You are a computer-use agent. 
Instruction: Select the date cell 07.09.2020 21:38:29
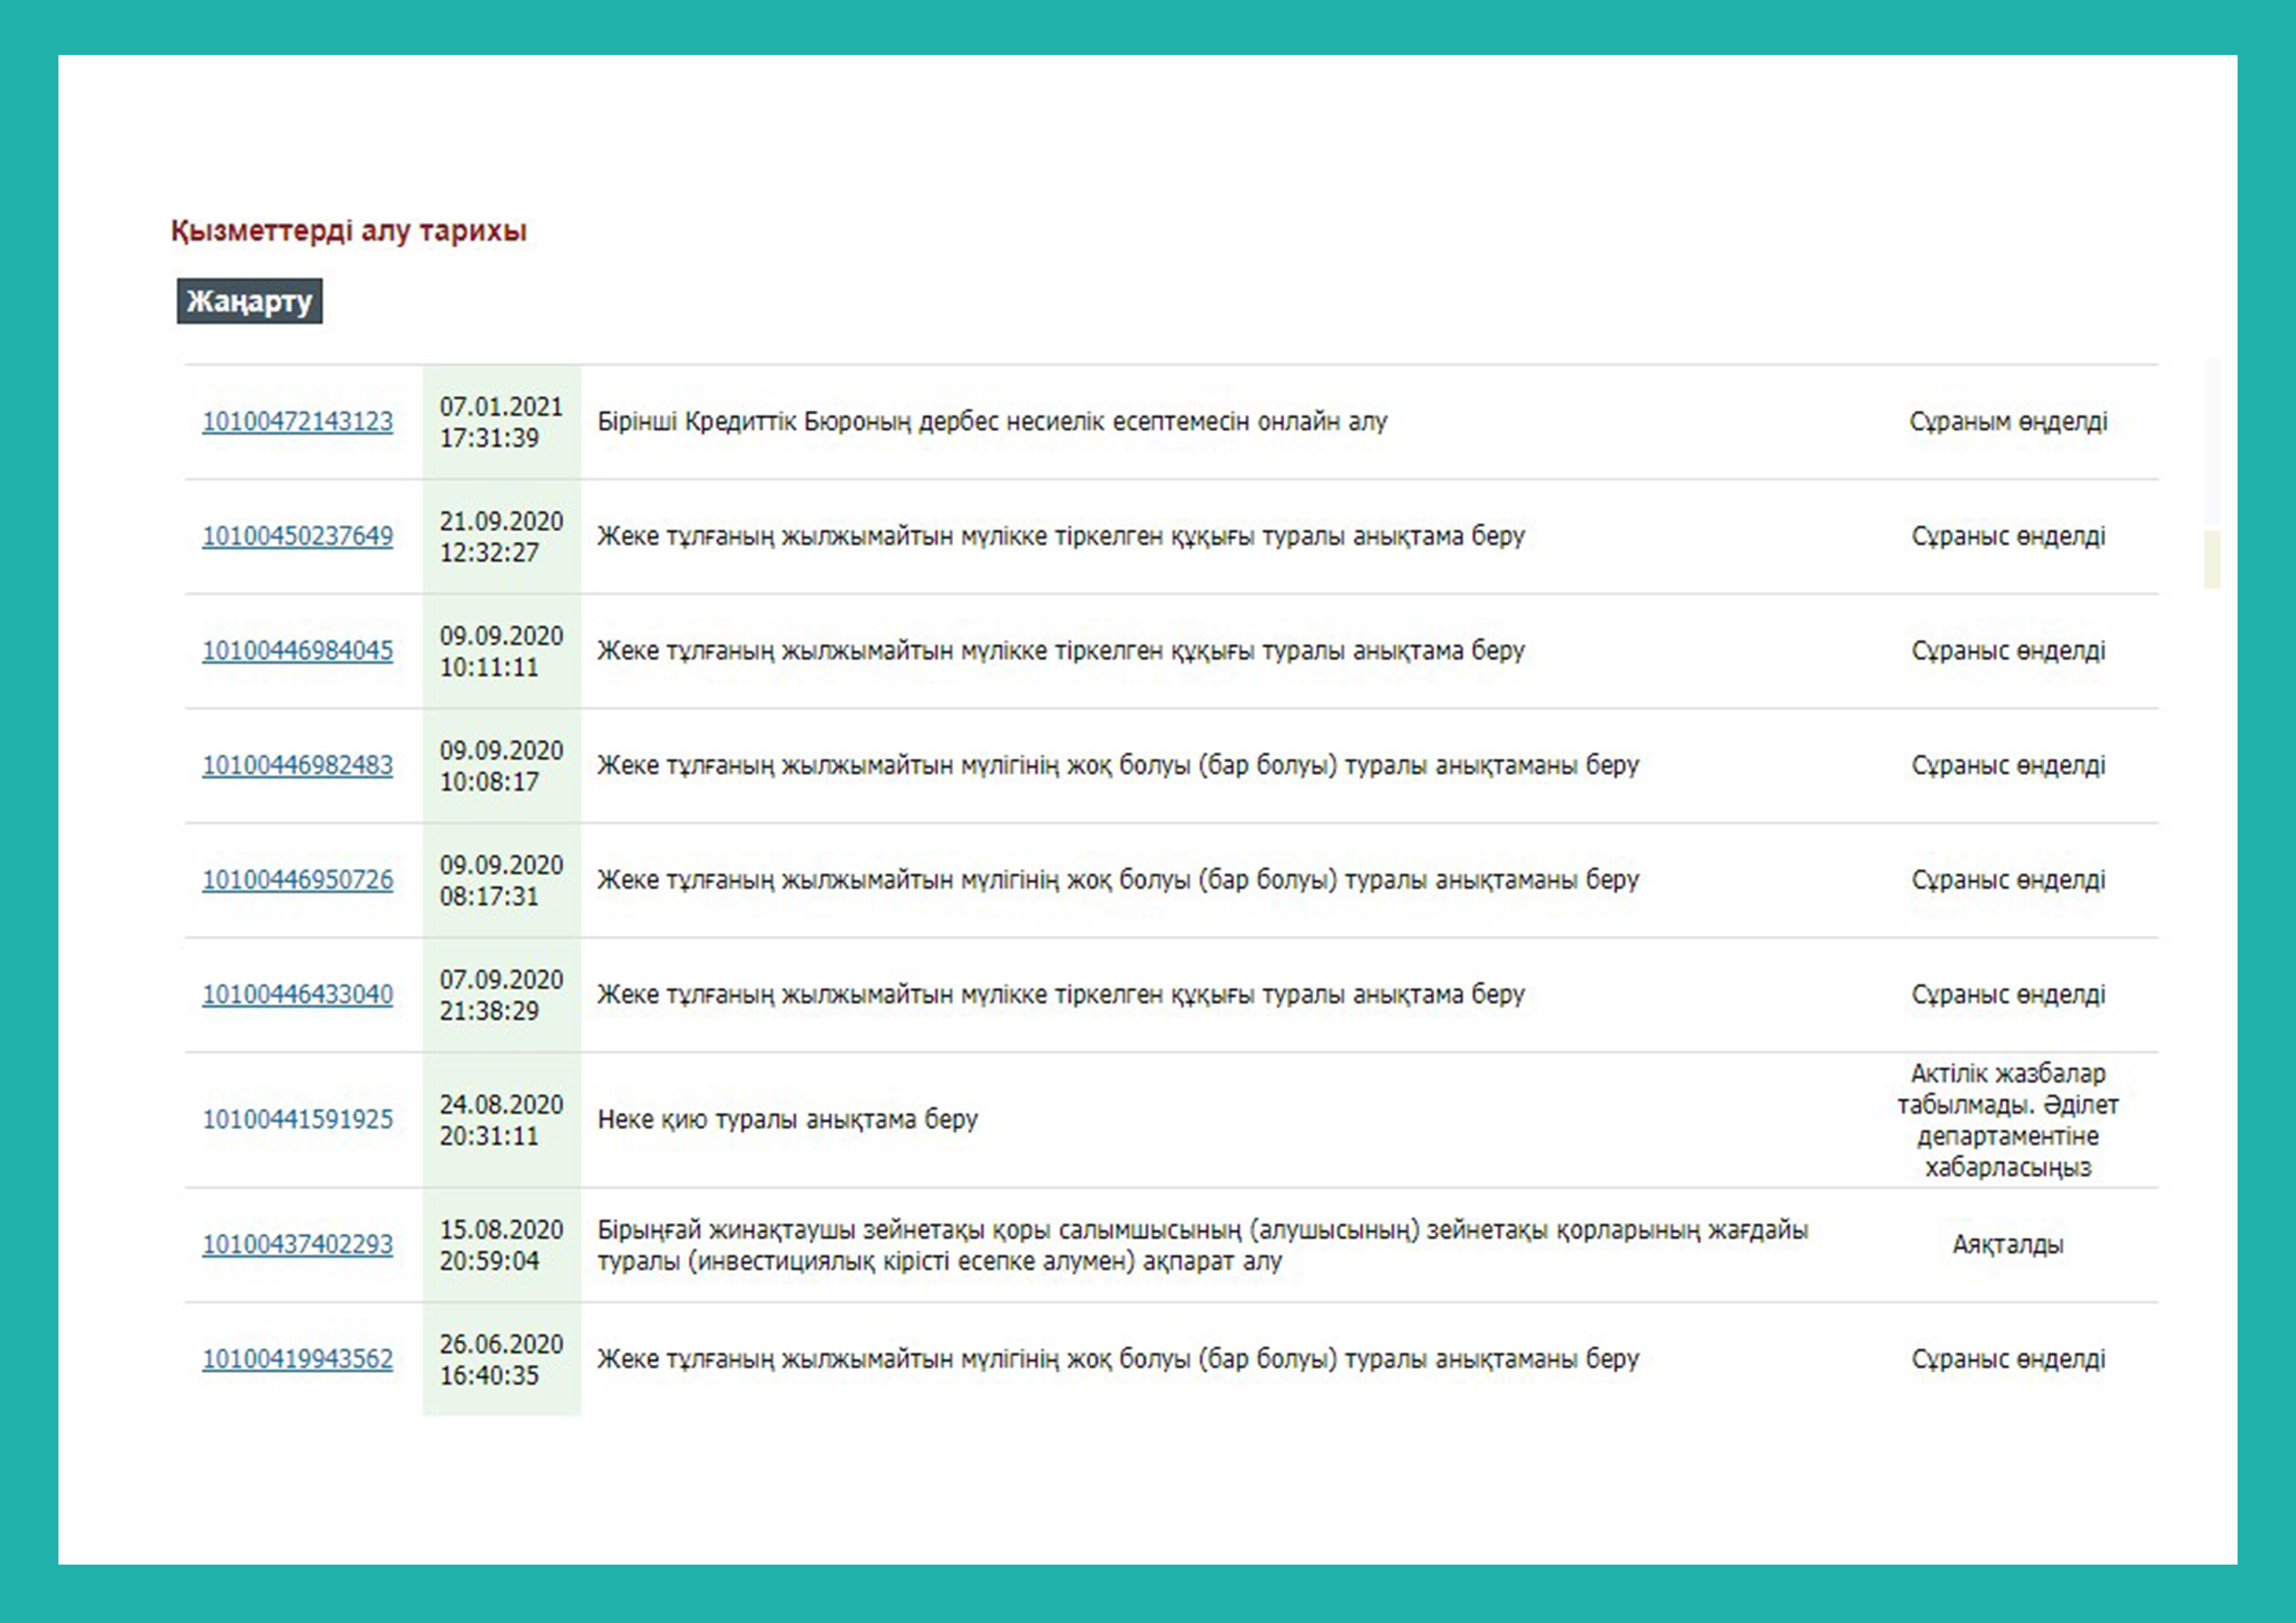(501, 994)
